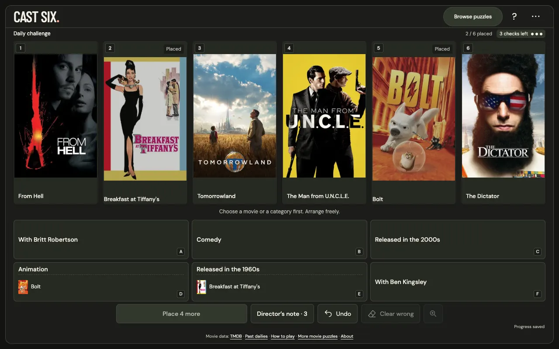Choose the Released in the 2000s category
The image size is (559, 349).
click(458, 240)
